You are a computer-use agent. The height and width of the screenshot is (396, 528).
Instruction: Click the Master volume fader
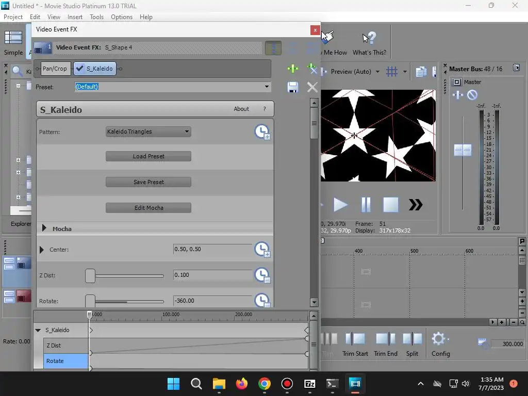pyautogui.click(x=463, y=150)
